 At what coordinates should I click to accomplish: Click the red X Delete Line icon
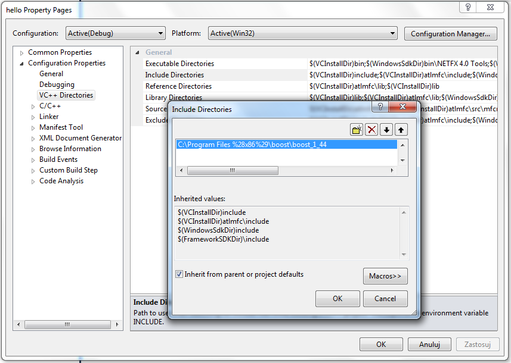(x=371, y=130)
